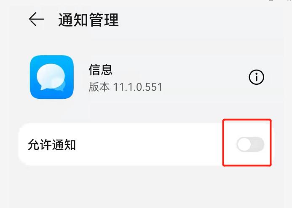Screen dimensions: 292x208
Task: Tap the version number 11.1.0.551
Action: (x=138, y=87)
